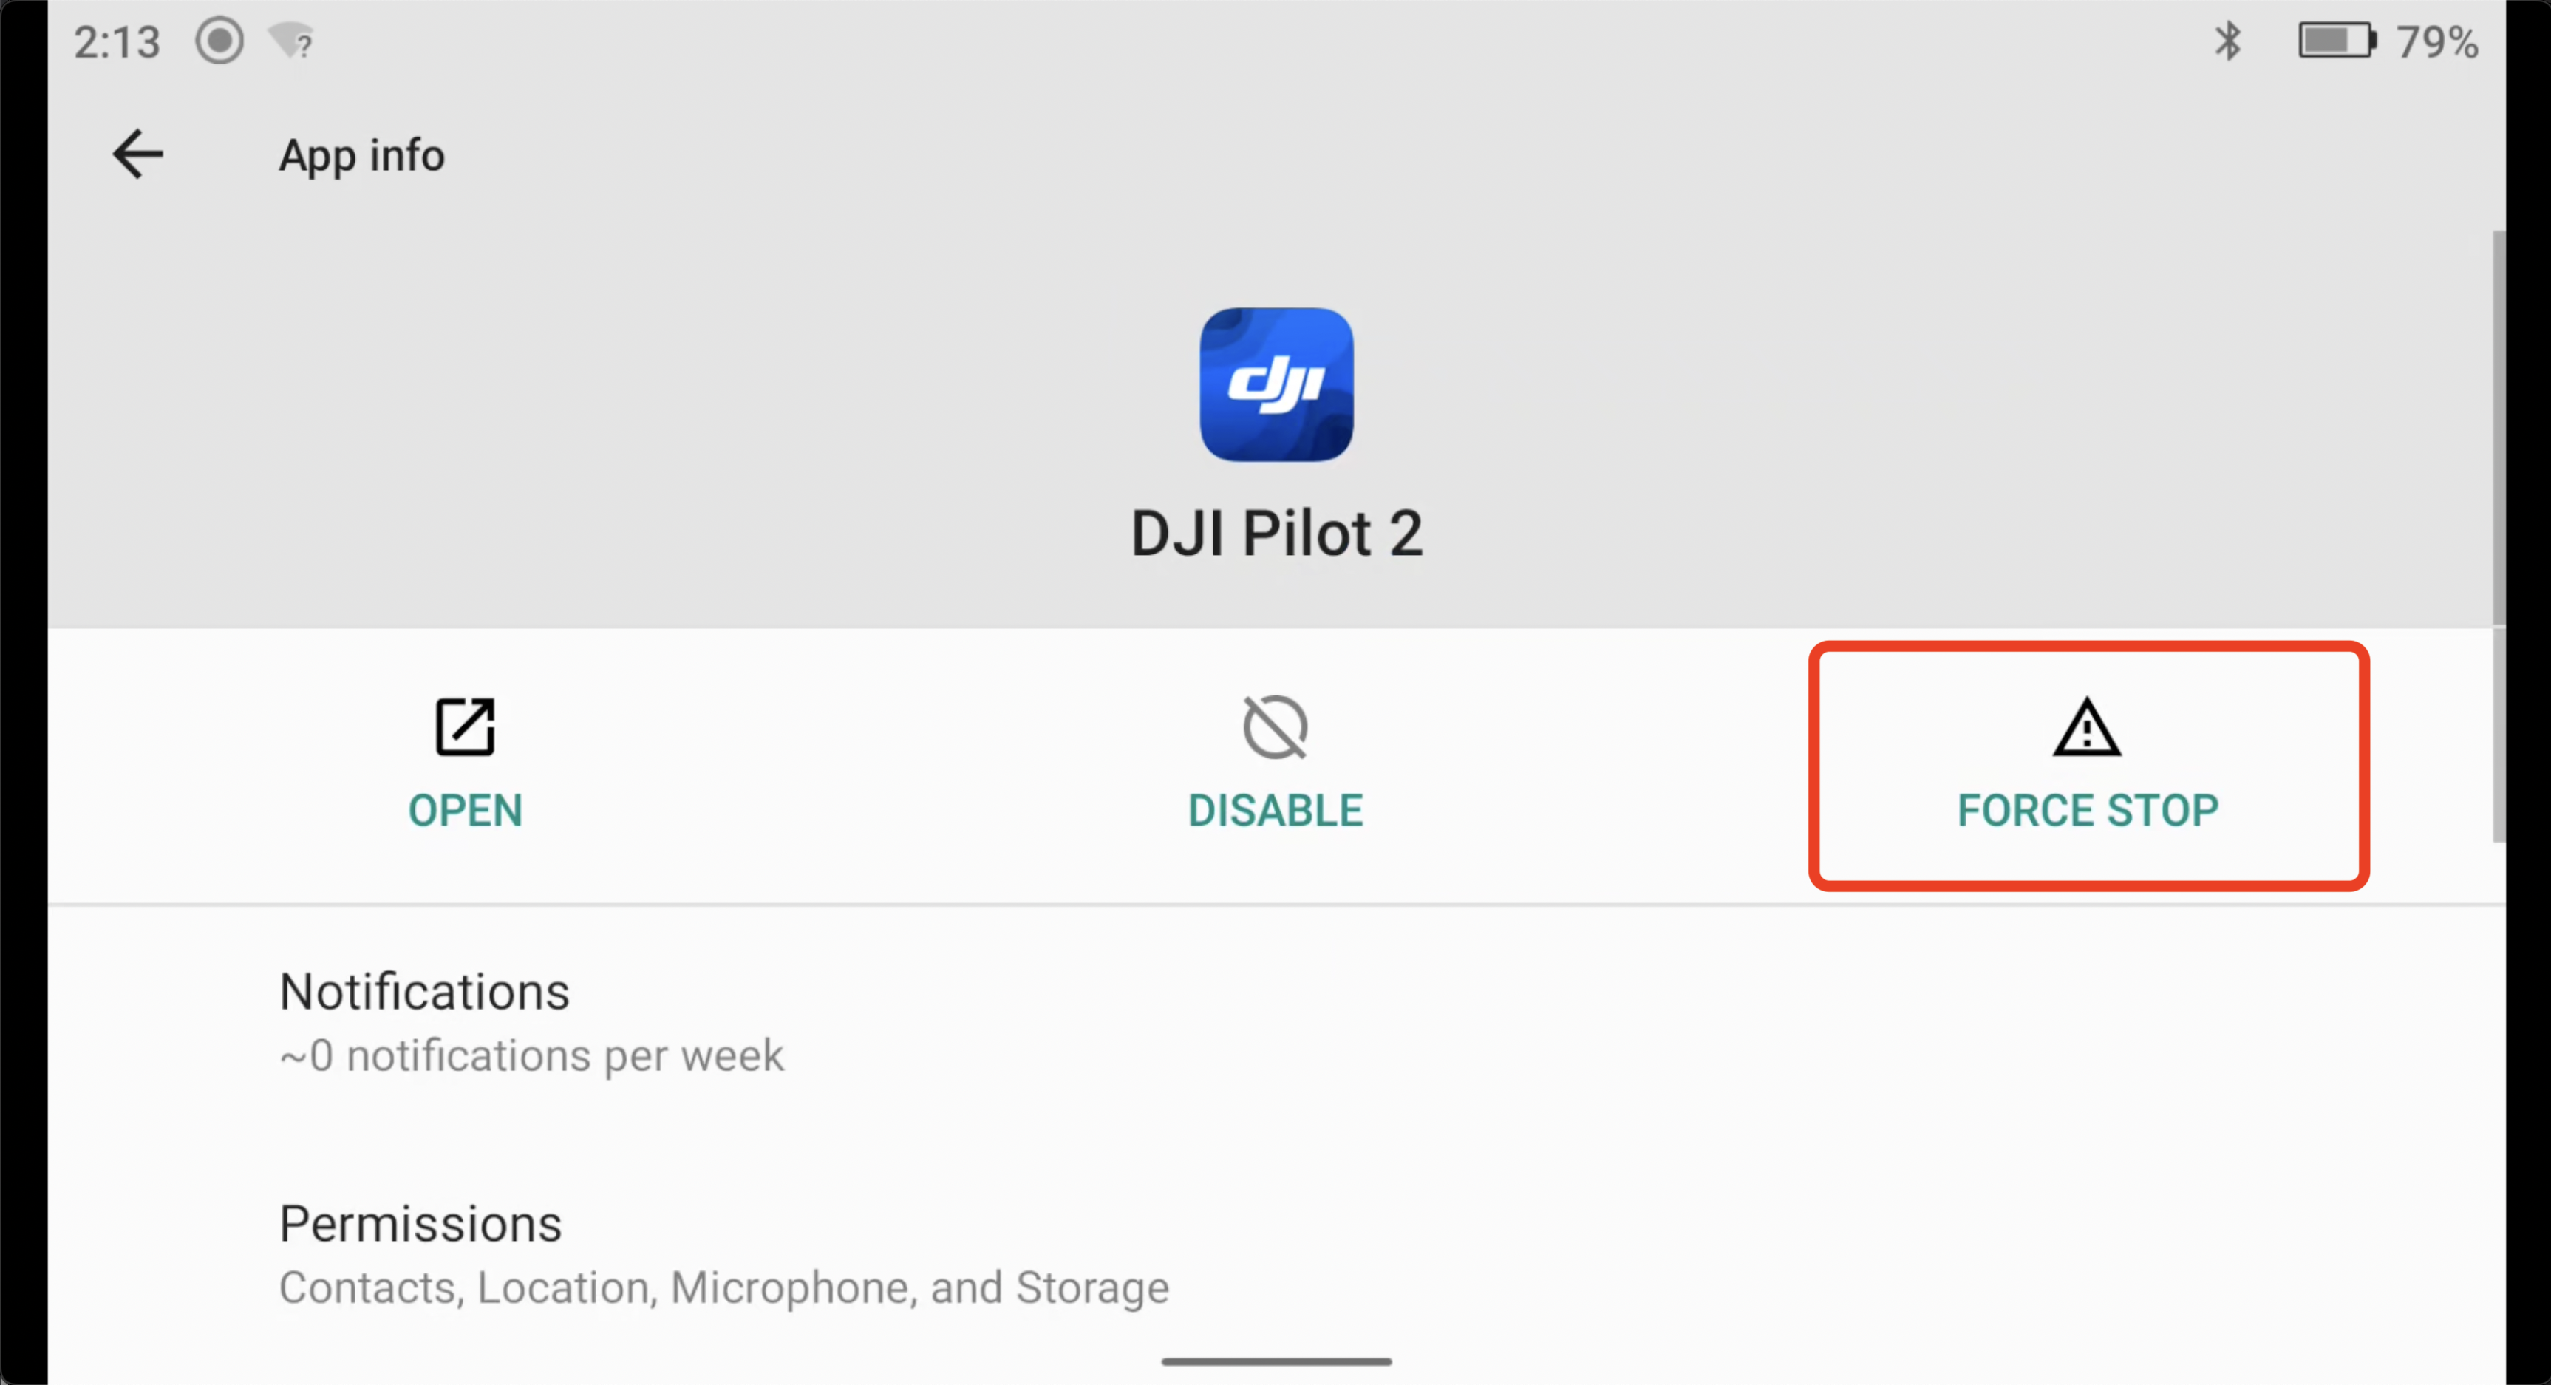The height and width of the screenshot is (1385, 2551).
Task: Tap the 79% battery percentage
Action: pyautogui.click(x=2436, y=43)
